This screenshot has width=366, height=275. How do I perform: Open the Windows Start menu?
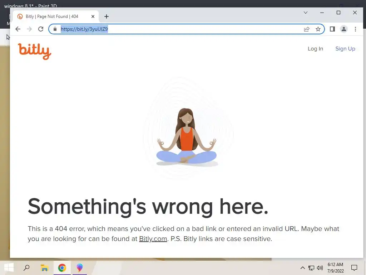click(9, 267)
